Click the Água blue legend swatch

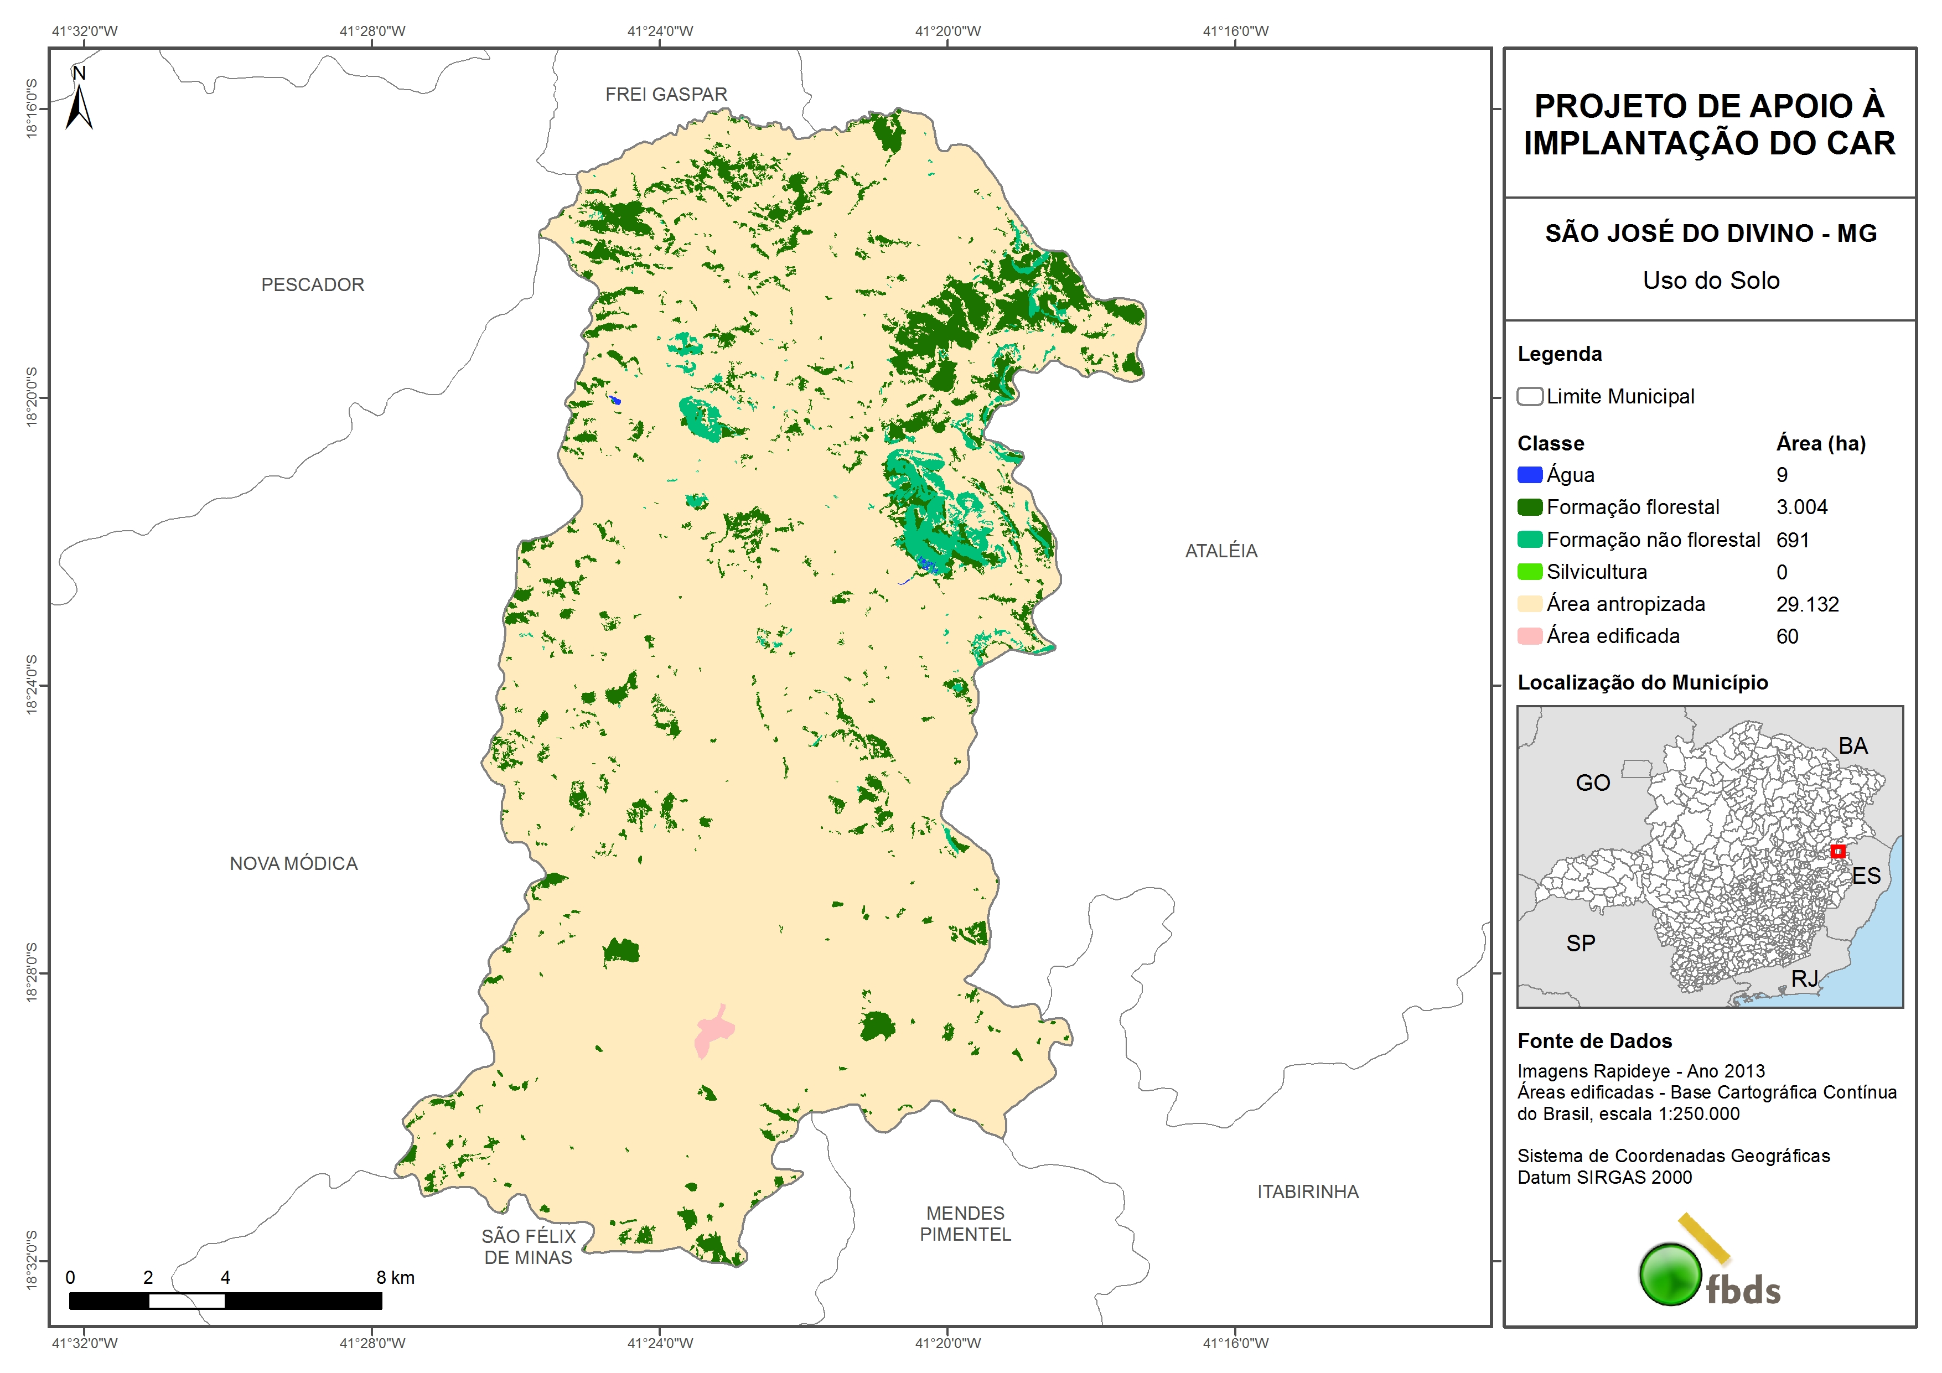1529,475
